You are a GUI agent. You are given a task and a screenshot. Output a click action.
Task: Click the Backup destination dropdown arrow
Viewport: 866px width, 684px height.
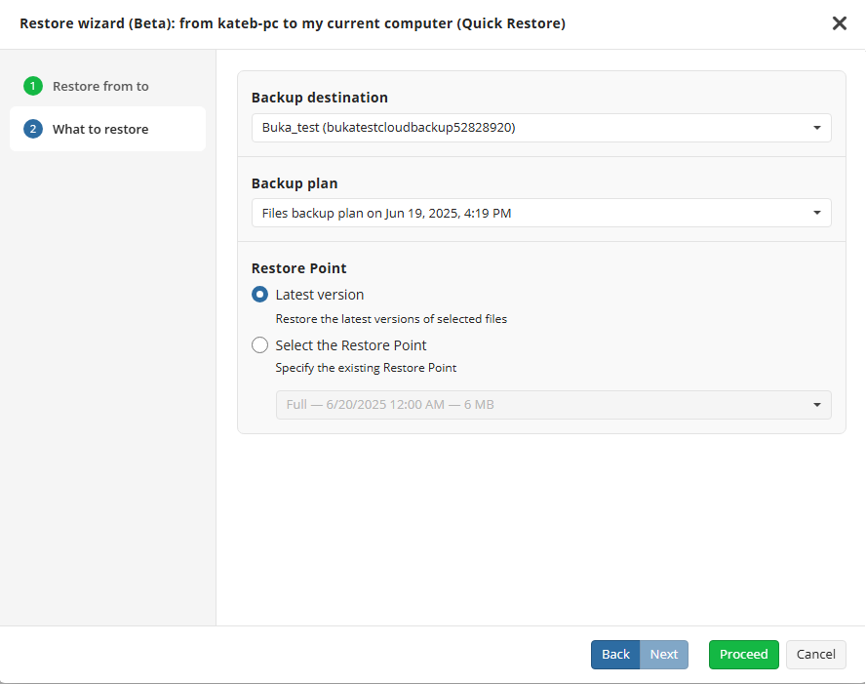(x=816, y=128)
